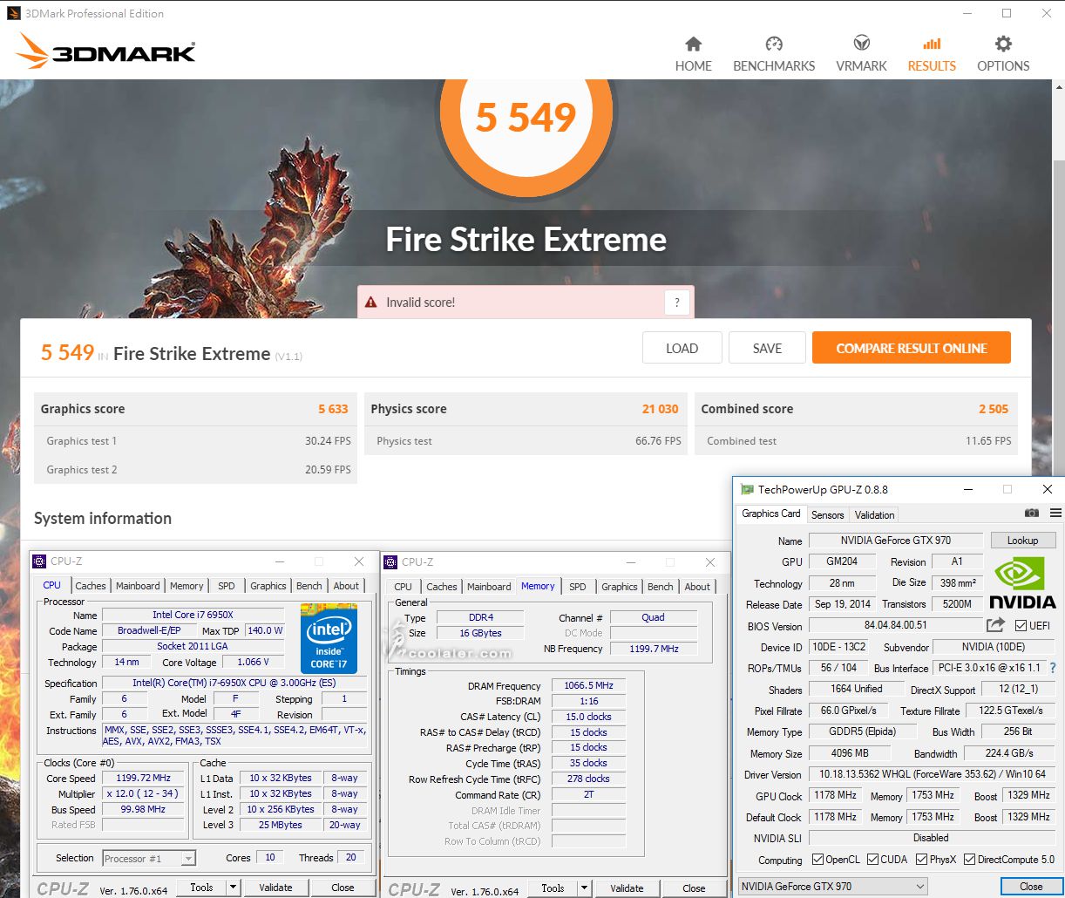Screen dimensions: 1065x898
Task: Open the BENCHMARKS section
Action: point(774,54)
